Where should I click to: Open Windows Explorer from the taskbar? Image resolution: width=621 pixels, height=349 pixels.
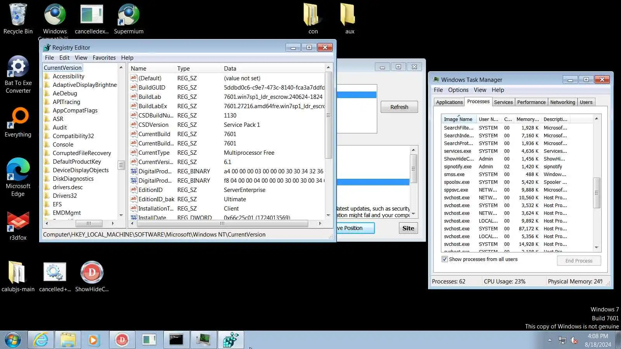[68, 340]
